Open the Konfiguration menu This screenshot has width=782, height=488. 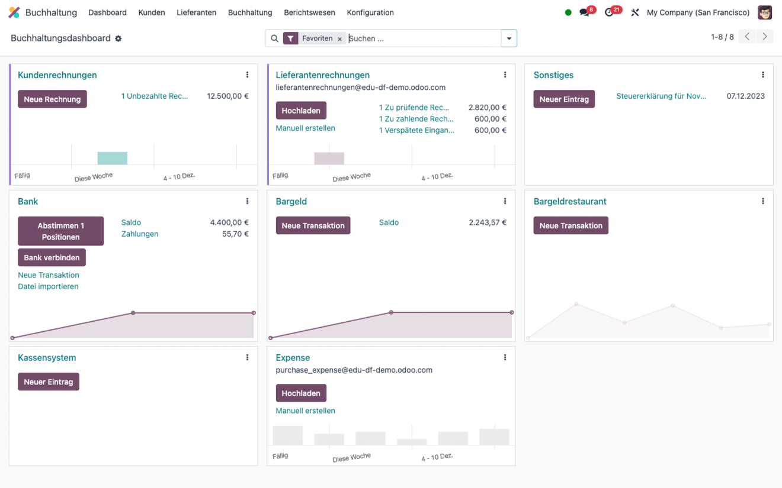(x=370, y=12)
